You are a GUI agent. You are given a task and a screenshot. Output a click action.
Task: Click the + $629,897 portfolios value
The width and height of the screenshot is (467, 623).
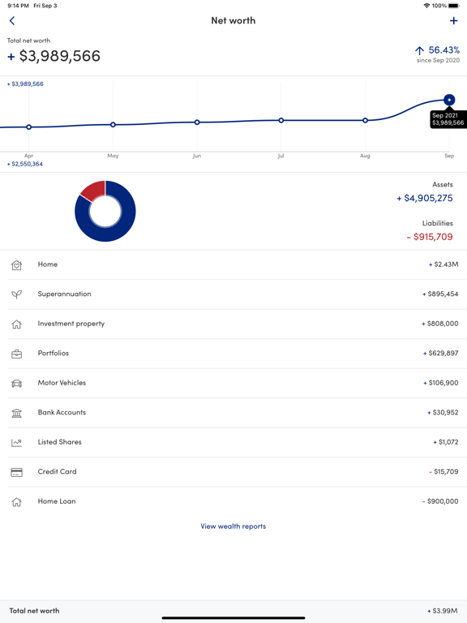(440, 353)
